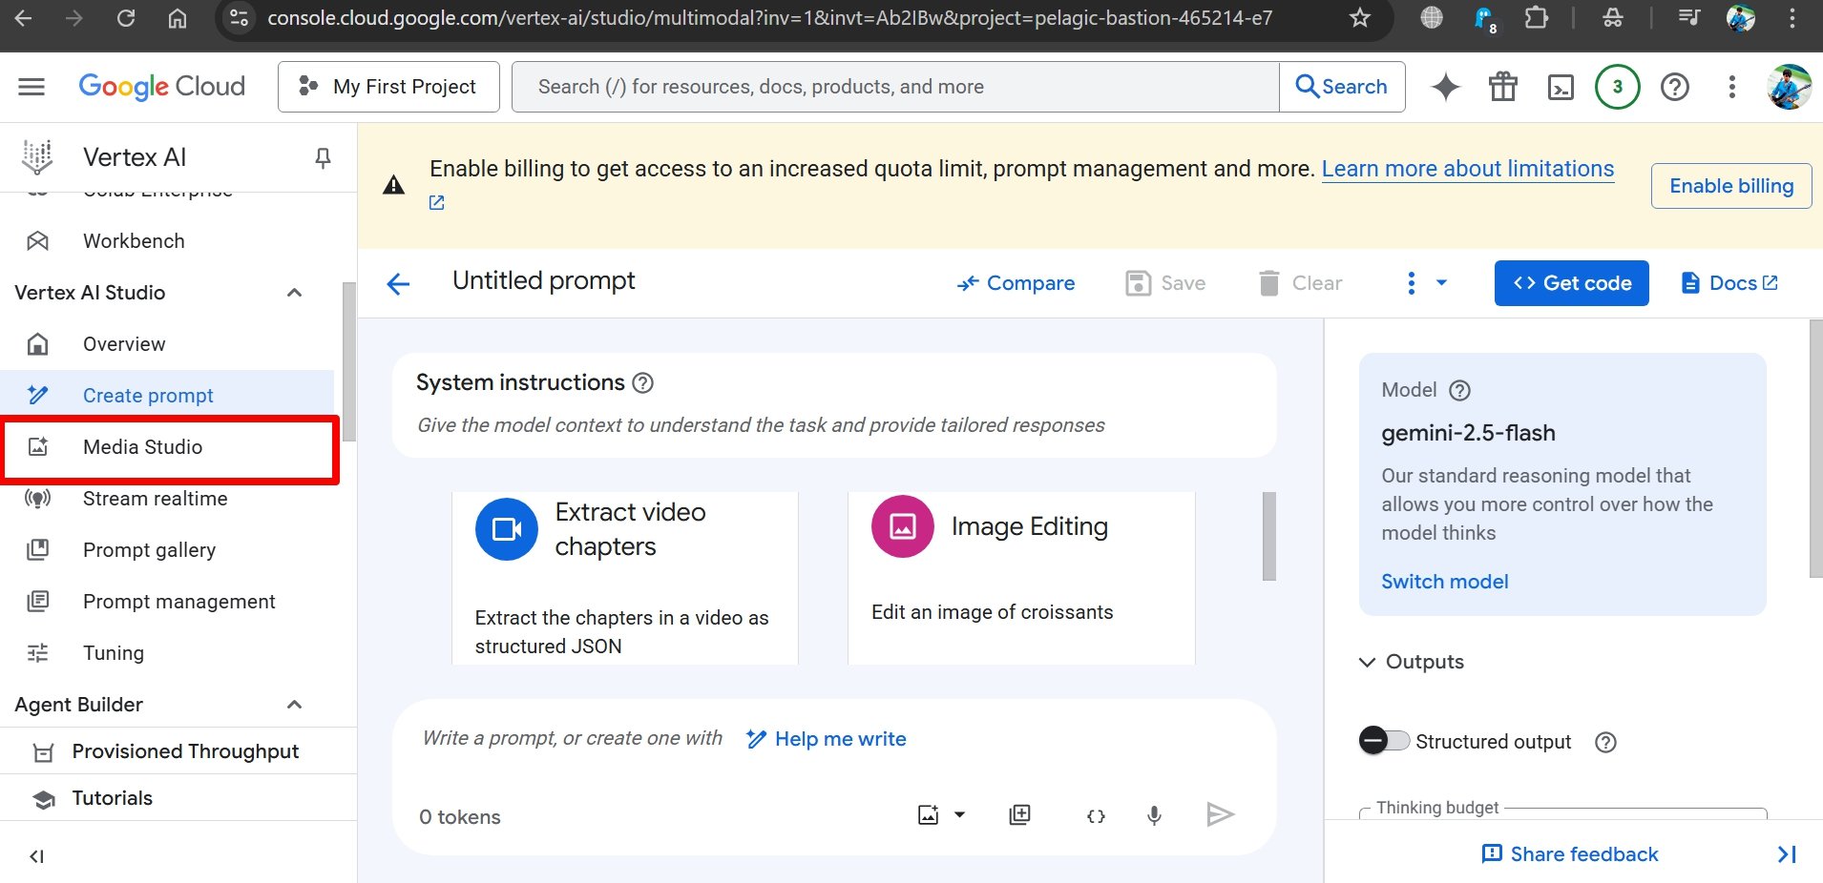Viewport: 1823px width, 883px height.
Task: Toggle the Structured output switch
Action: tap(1384, 741)
